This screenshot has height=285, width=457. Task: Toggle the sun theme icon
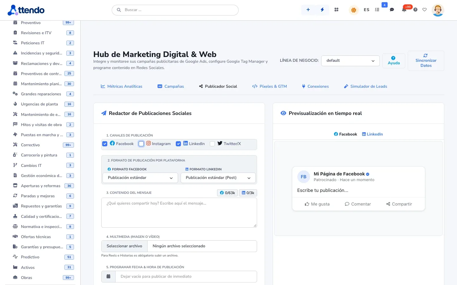(x=354, y=10)
